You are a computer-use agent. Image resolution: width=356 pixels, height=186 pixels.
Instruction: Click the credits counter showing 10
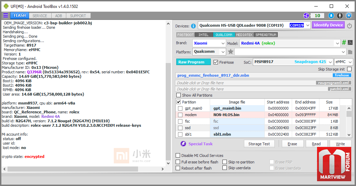point(317,15)
